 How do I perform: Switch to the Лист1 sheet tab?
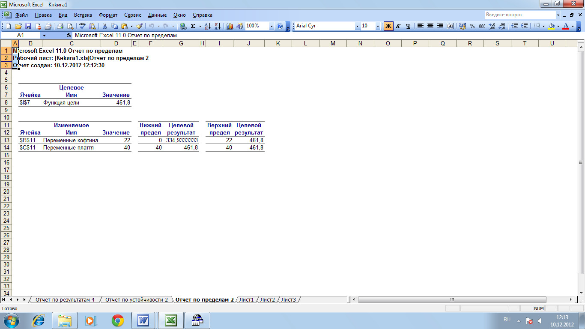pyautogui.click(x=247, y=300)
